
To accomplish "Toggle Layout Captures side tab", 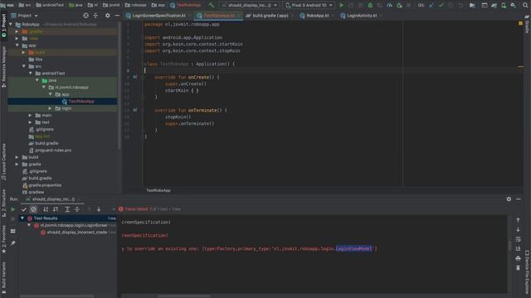I will point(3,161).
